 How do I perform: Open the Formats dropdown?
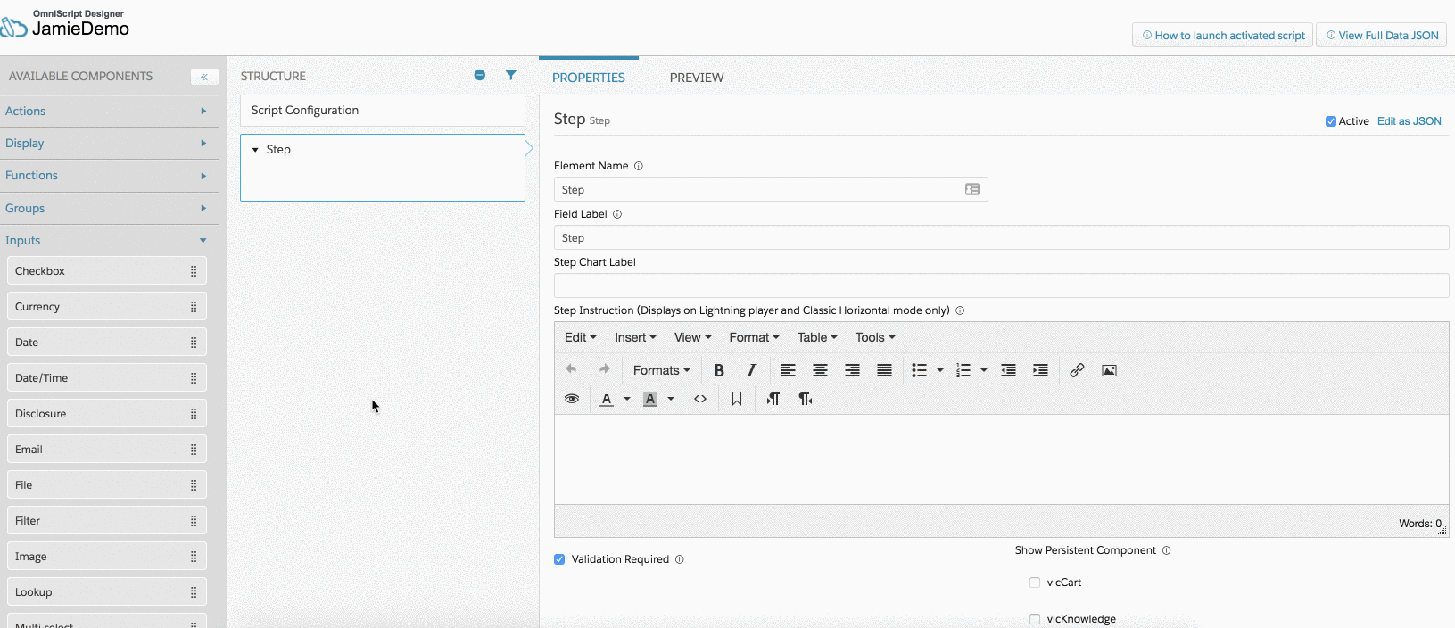[x=661, y=370]
